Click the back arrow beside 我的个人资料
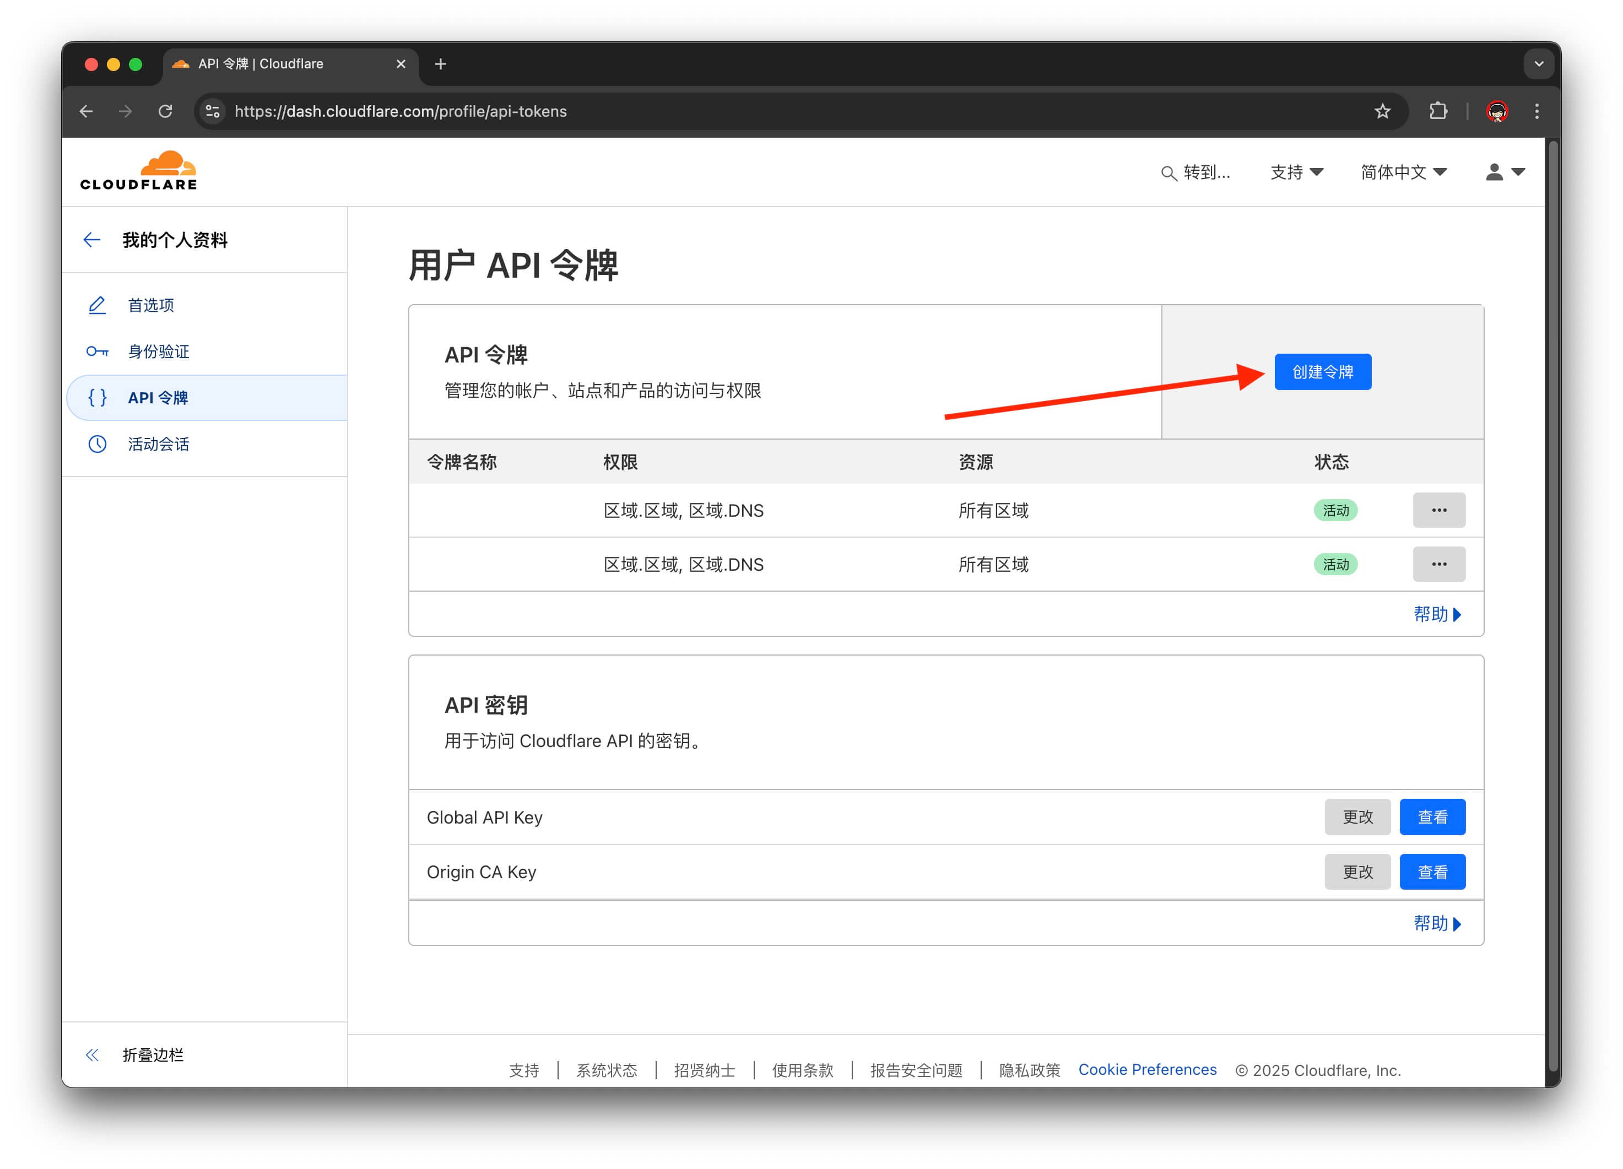Image resolution: width=1623 pixels, height=1169 pixels. (91, 240)
